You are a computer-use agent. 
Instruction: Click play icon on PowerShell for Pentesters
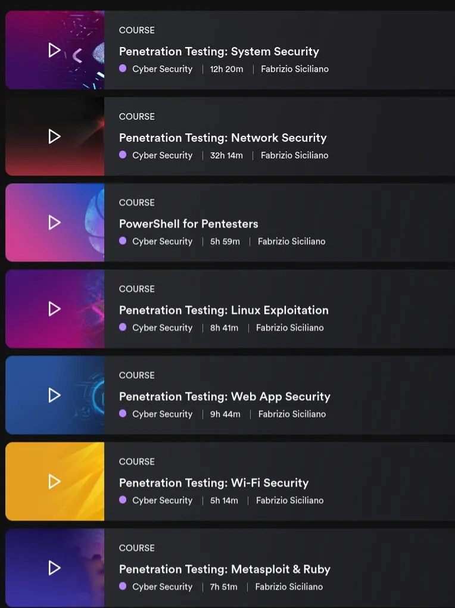54,223
